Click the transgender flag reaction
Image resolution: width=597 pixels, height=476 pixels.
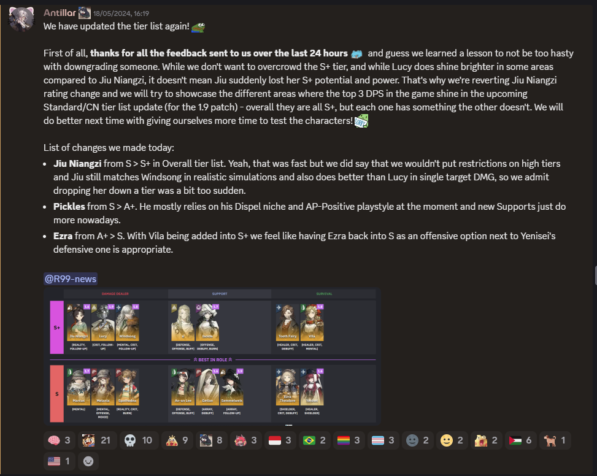(383, 440)
